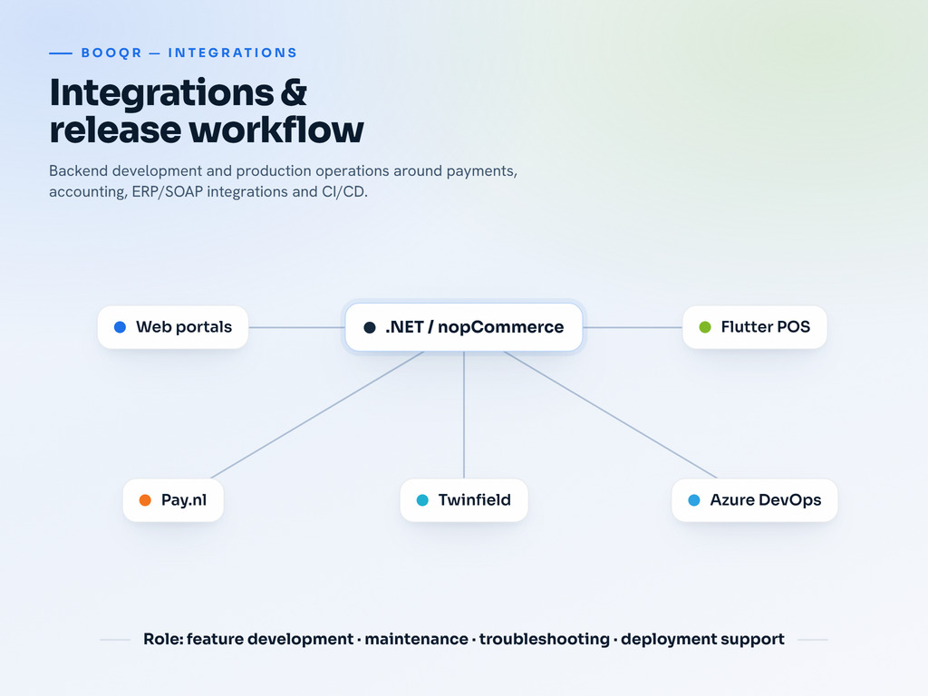Select the Azure DevOps node
928x696 pixels.
pyautogui.click(x=755, y=500)
